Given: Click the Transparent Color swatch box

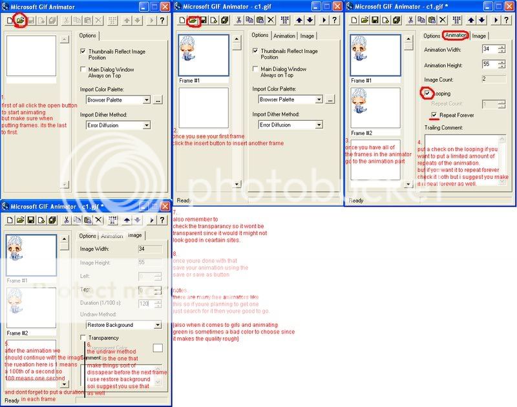Looking at the screenshot, I should pos(158,348).
